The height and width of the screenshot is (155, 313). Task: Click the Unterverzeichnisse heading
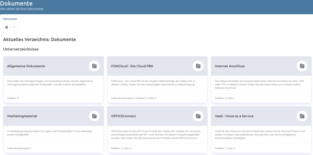pyautogui.click(x=21, y=49)
